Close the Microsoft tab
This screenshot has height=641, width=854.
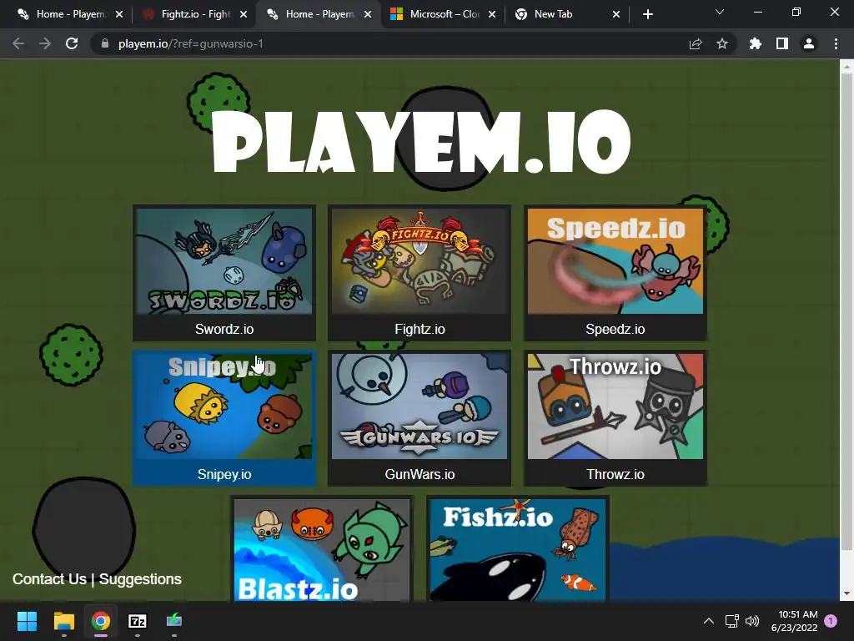click(x=492, y=14)
